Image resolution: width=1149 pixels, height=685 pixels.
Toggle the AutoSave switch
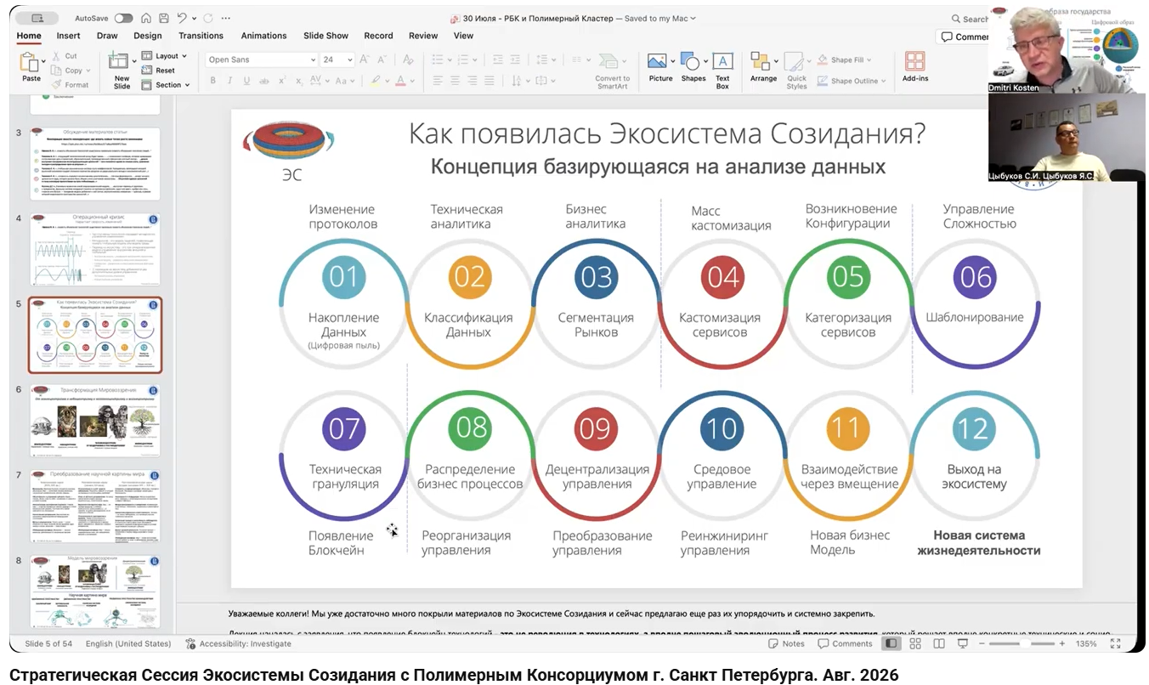(x=123, y=18)
